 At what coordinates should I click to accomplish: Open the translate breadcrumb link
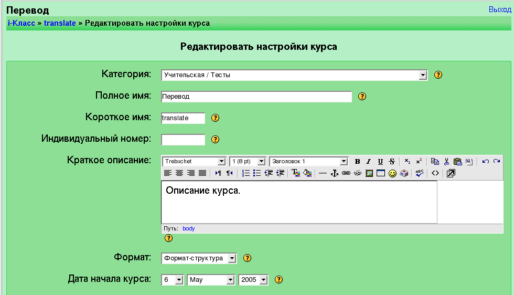pyautogui.click(x=60, y=23)
